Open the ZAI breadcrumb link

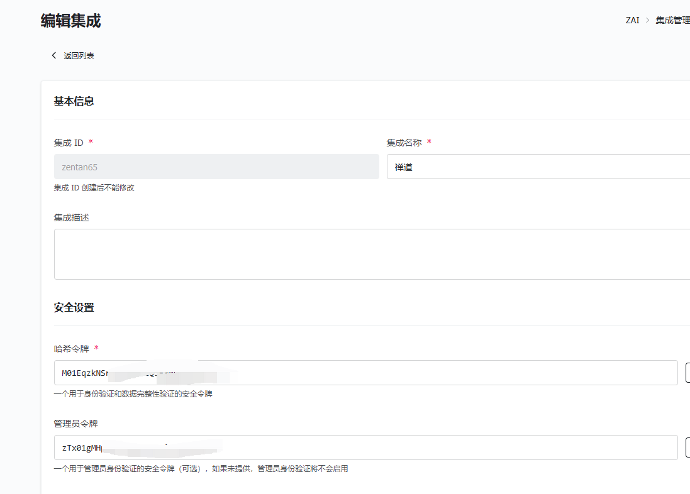pyautogui.click(x=632, y=20)
